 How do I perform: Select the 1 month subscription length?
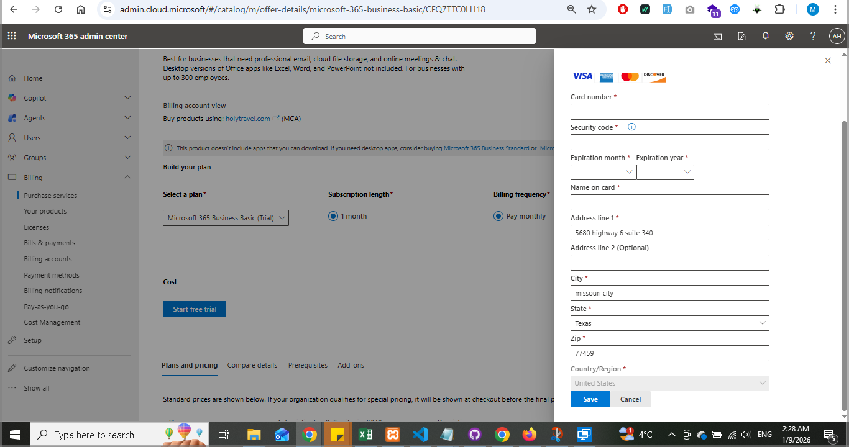(x=333, y=216)
